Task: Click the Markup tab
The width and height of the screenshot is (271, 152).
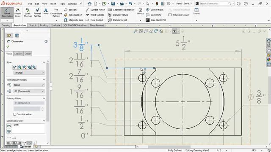Action: [x=44, y=25]
